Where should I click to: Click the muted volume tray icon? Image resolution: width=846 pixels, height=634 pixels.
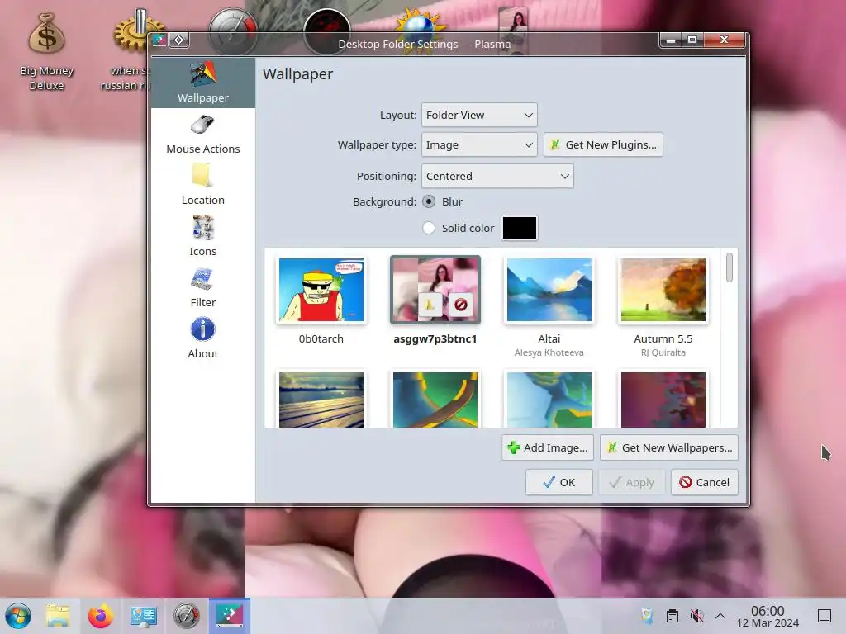696,616
